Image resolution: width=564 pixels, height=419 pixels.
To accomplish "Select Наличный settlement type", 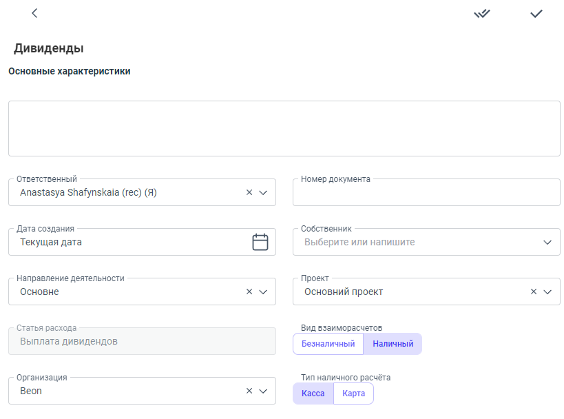I will 393,344.
